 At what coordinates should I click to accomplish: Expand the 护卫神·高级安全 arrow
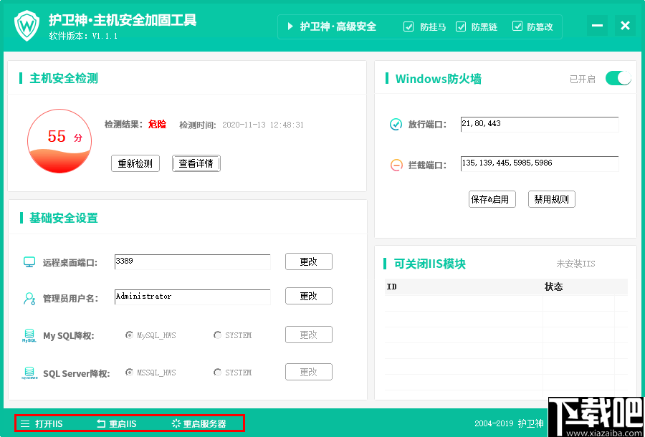pos(290,27)
